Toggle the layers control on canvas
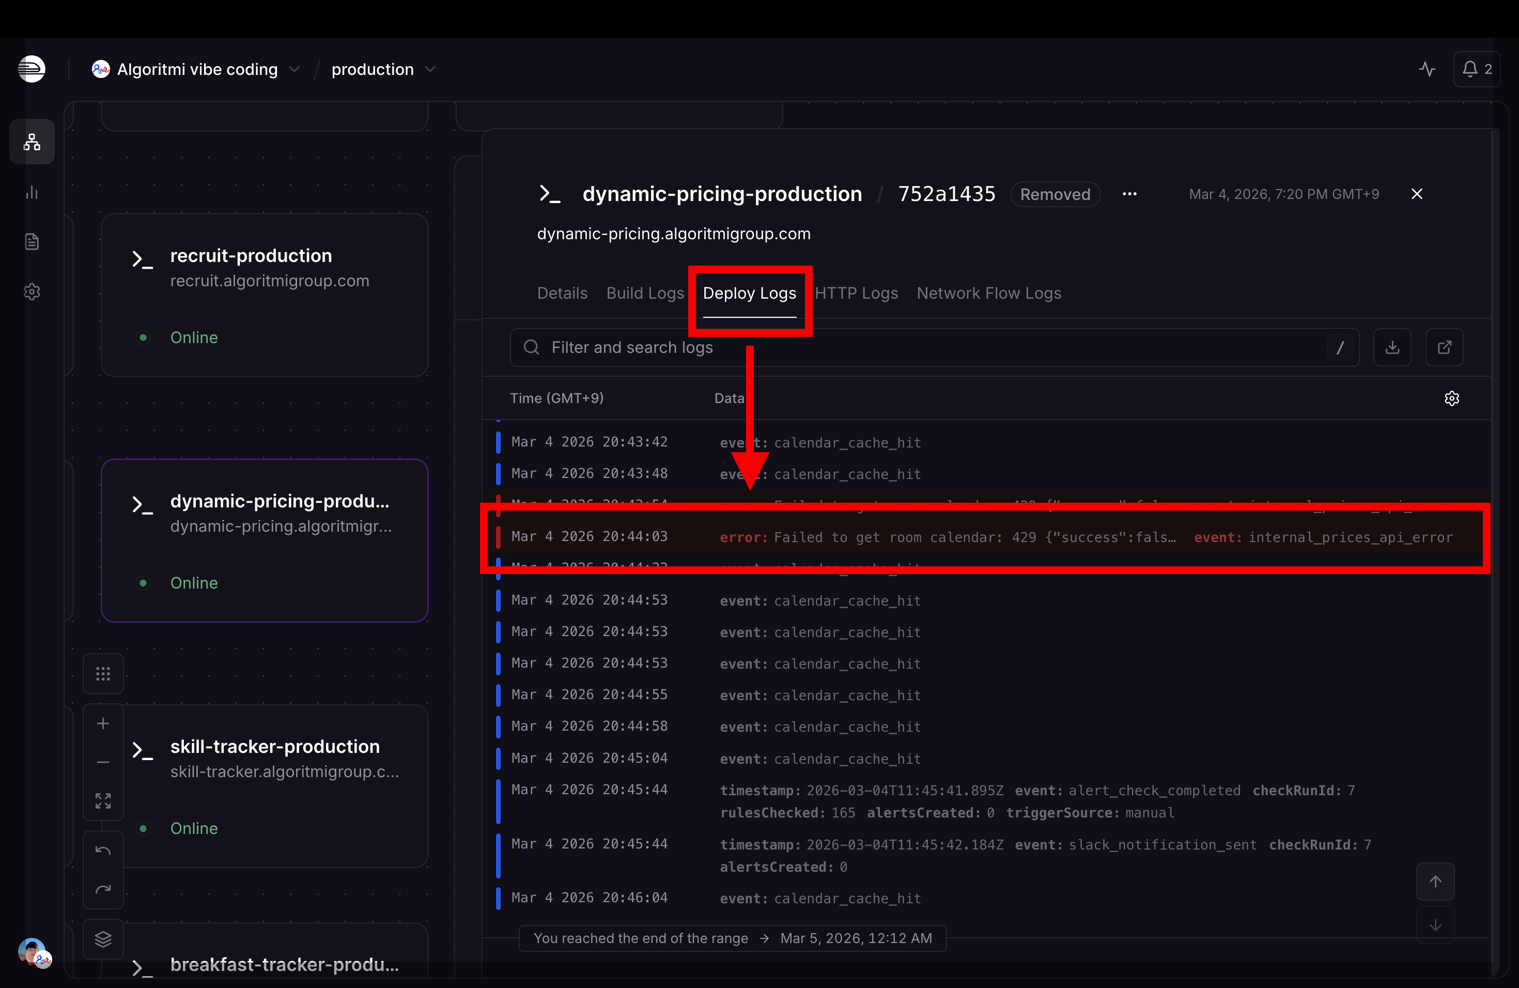Viewport: 1519px width, 988px height. coord(103,939)
